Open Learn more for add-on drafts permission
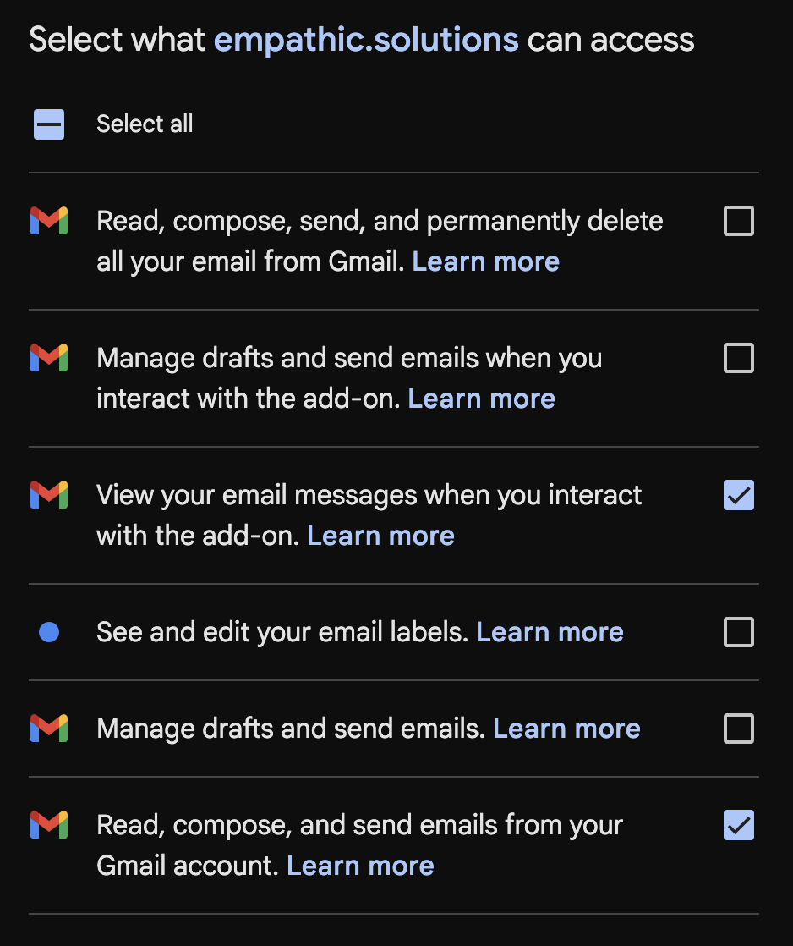 click(481, 399)
